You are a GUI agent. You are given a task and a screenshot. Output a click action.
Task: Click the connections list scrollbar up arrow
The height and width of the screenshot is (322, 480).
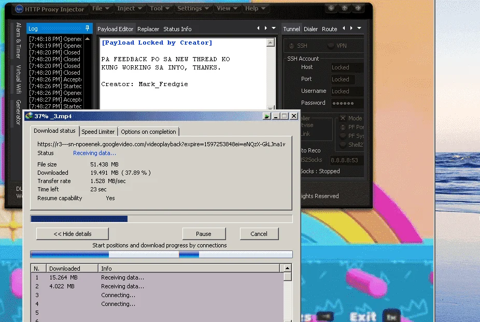pos(287,268)
